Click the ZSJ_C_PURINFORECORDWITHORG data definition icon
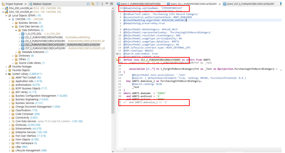 point(23,38)
